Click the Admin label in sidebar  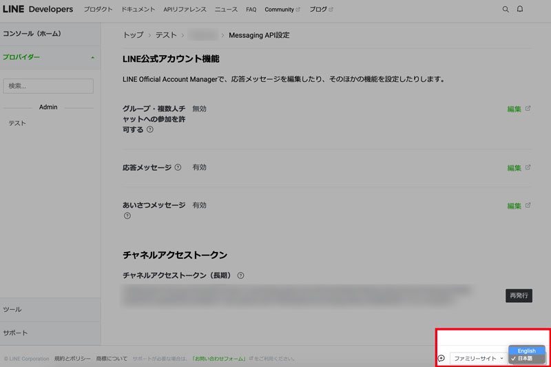pos(48,107)
